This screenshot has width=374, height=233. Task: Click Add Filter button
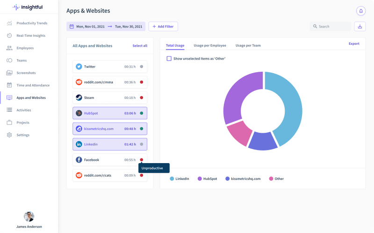pos(163,27)
